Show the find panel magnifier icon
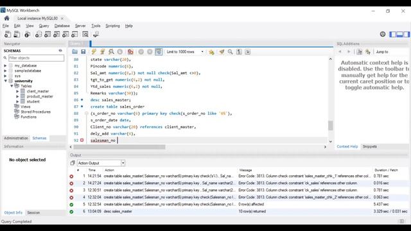Image resolution: width=411 pixels, height=231 pixels. (x=230, y=52)
